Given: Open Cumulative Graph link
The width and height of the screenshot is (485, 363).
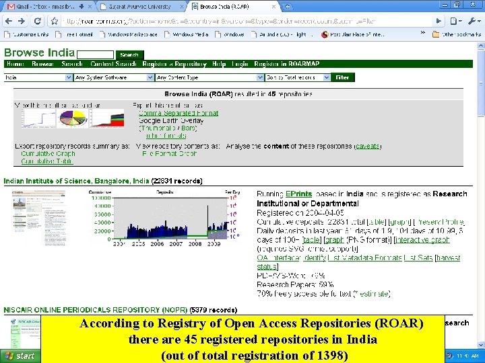Looking at the screenshot, I should [48, 153].
